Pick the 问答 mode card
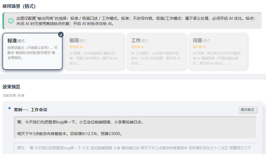 click(x=218, y=51)
